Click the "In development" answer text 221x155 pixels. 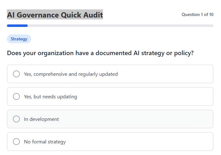[x=41, y=119]
